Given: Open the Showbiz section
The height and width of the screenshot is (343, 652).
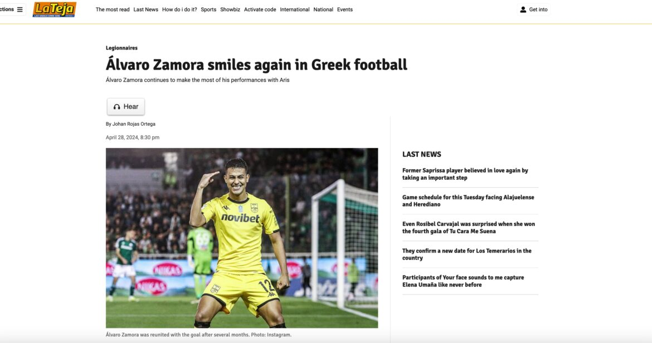Looking at the screenshot, I should (230, 9).
